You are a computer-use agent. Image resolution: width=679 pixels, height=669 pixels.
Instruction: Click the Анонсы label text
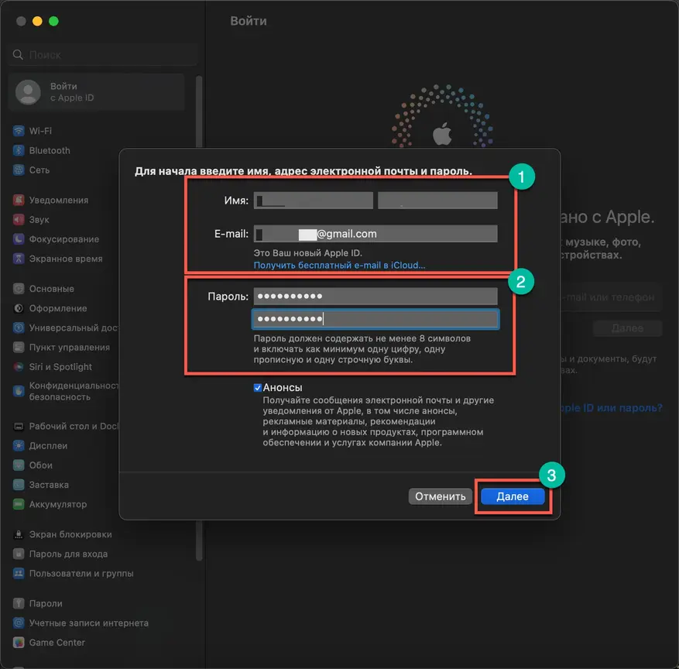(x=283, y=388)
